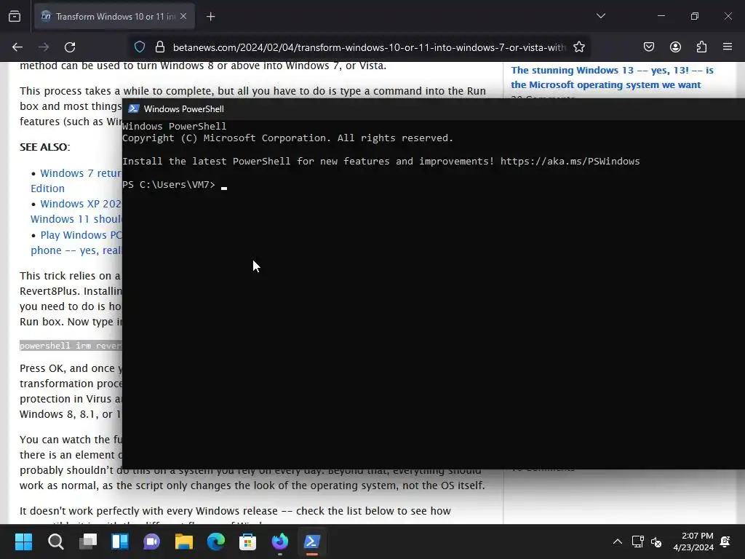Image resolution: width=745 pixels, height=559 pixels.
Task: Bookmark this page with star icon
Action: 578,47
